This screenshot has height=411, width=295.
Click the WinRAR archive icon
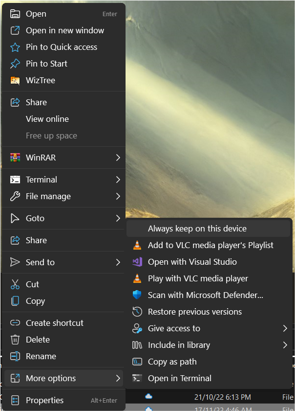15,158
